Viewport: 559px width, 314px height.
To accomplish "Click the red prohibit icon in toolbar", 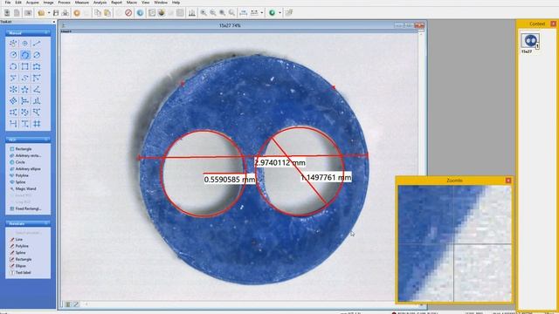I will tap(128, 13).
